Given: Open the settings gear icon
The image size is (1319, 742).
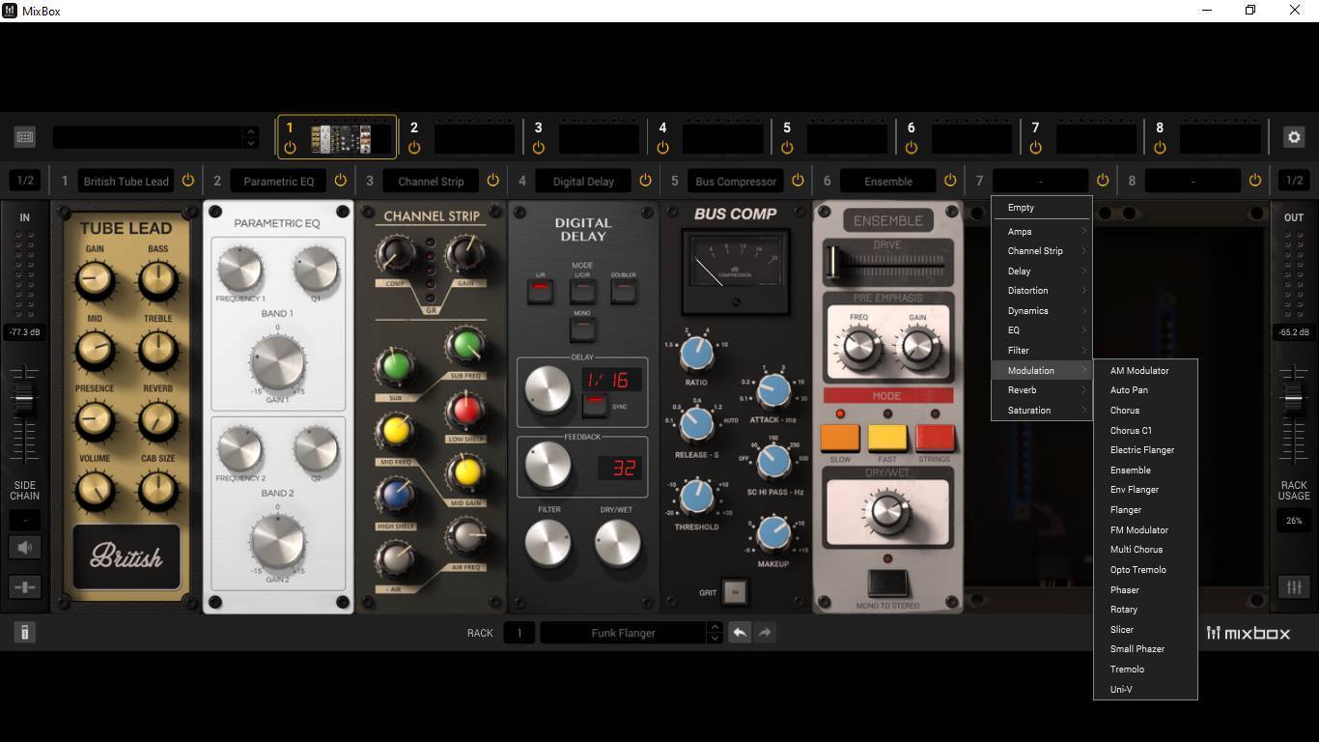Looking at the screenshot, I should click(1294, 137).
